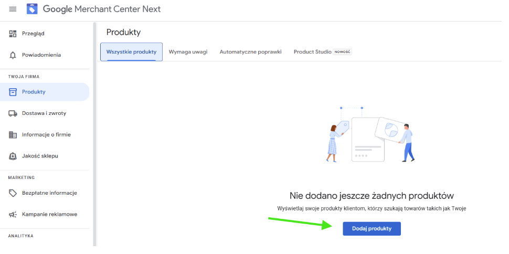Click the TWOJA FIRMA section label
This screenshot has width=509, height=254.
point(24,77)
